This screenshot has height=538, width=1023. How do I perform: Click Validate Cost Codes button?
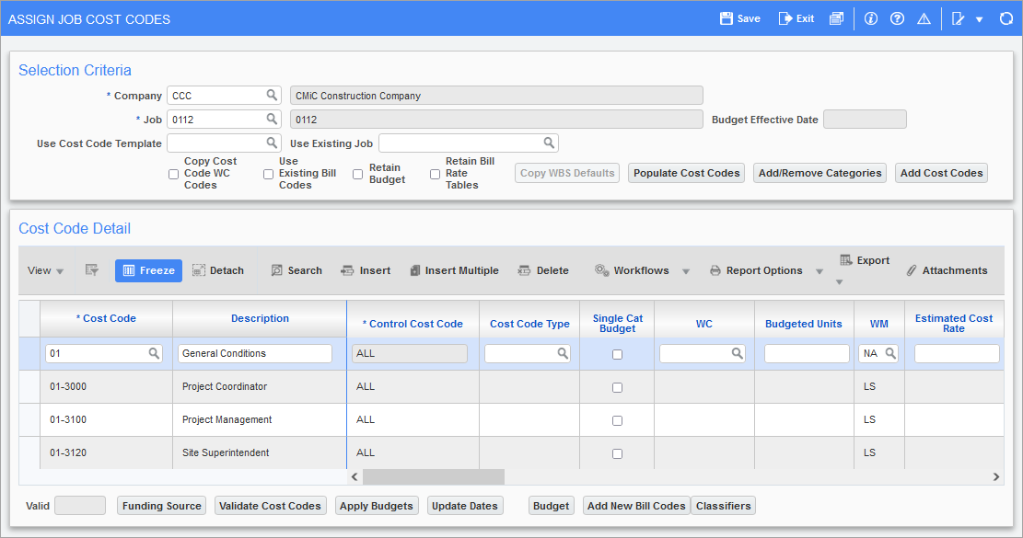click(270, 506)
